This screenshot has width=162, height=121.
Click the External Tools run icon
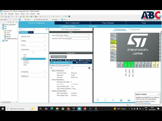(x=36, y=16)
